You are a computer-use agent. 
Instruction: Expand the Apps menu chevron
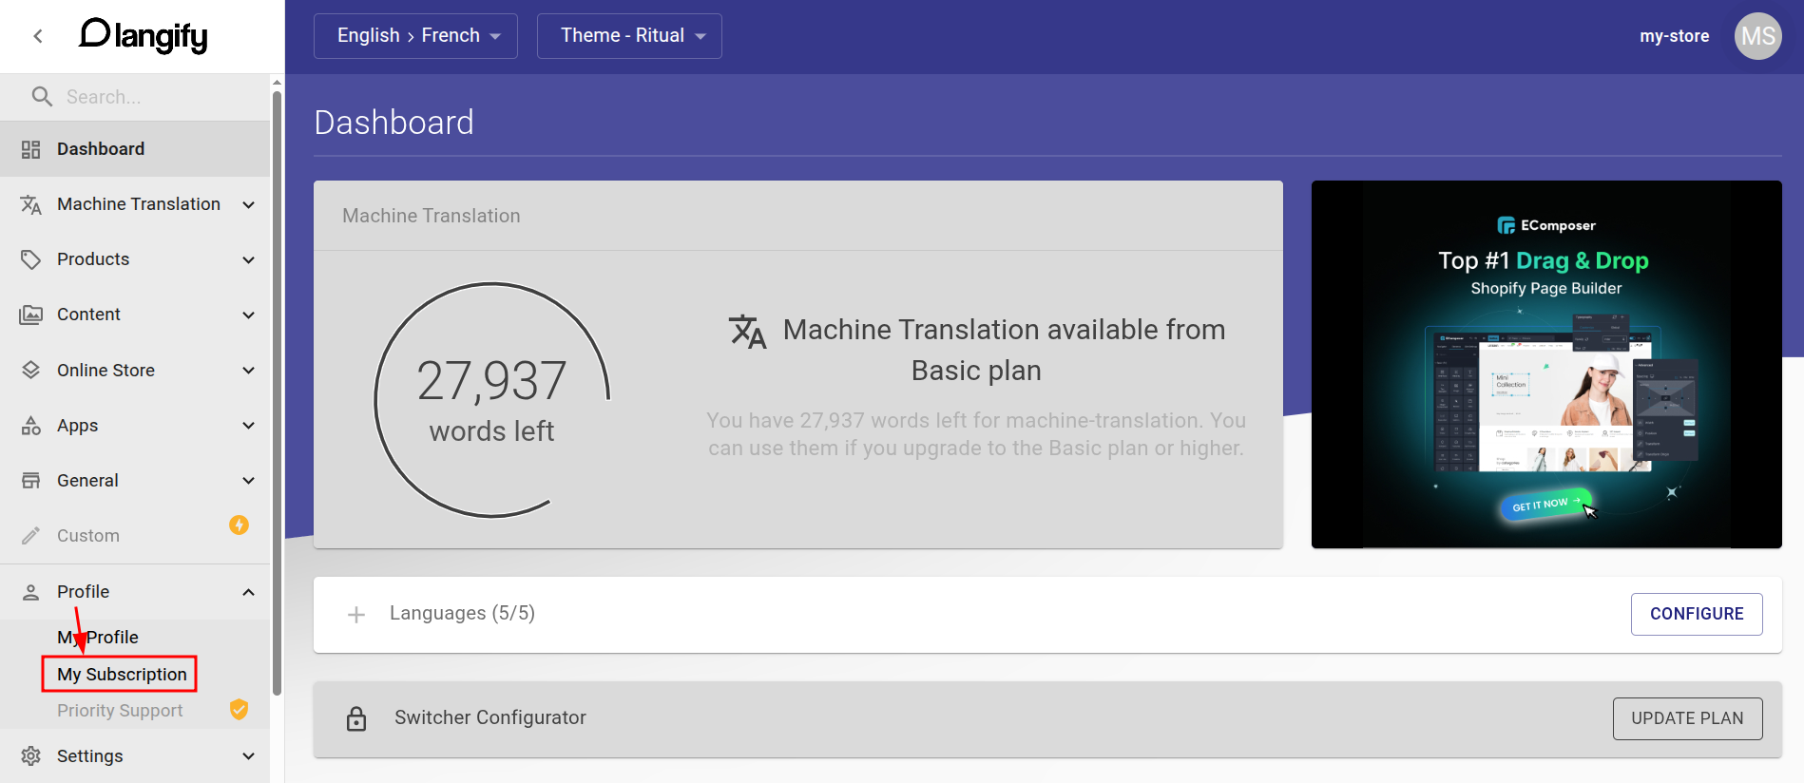tap(249, 425)
